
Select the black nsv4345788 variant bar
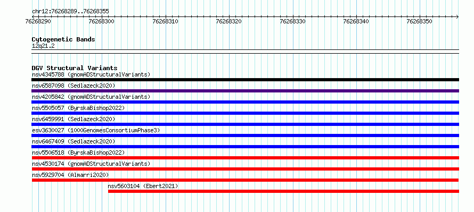point(245,80)
